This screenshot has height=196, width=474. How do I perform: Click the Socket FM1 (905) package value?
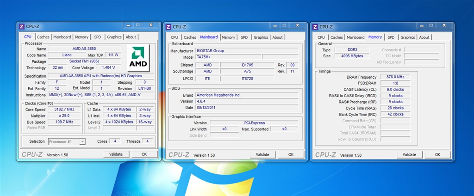84,61
